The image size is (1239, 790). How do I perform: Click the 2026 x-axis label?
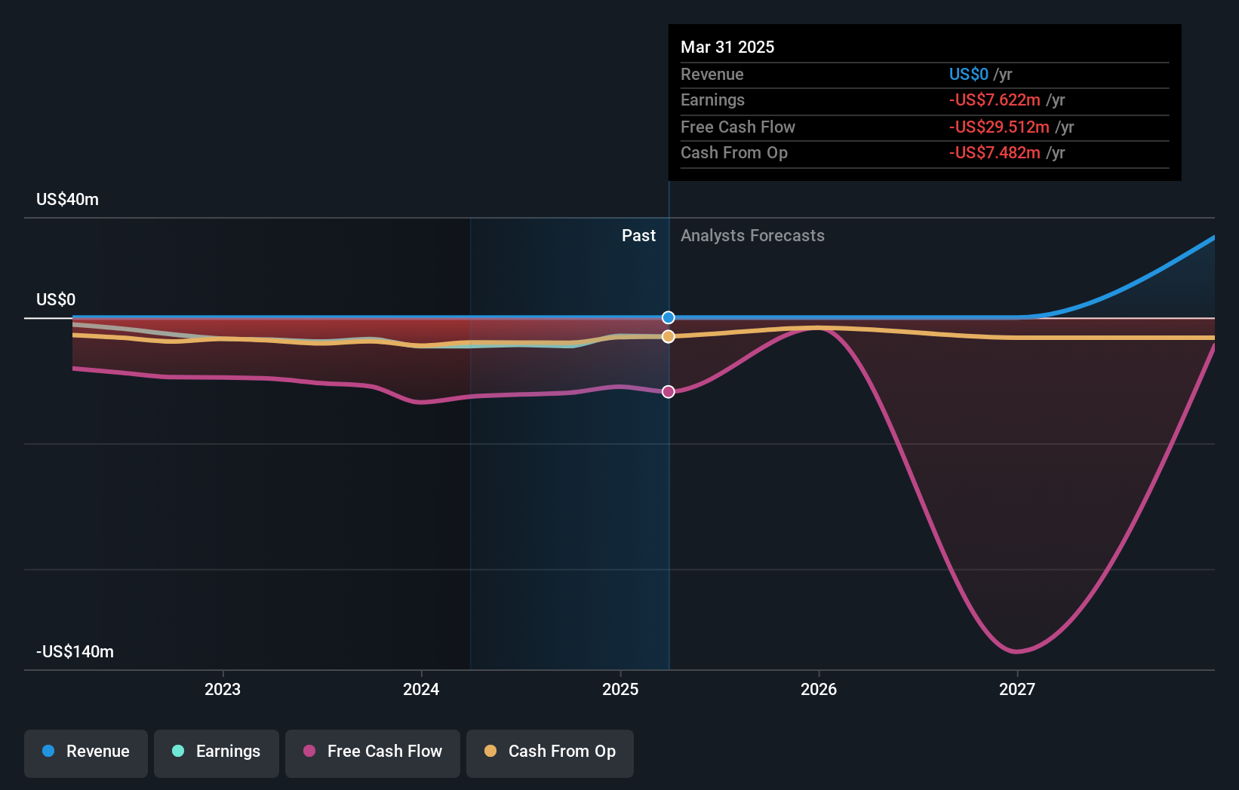(x=819, y=689)
